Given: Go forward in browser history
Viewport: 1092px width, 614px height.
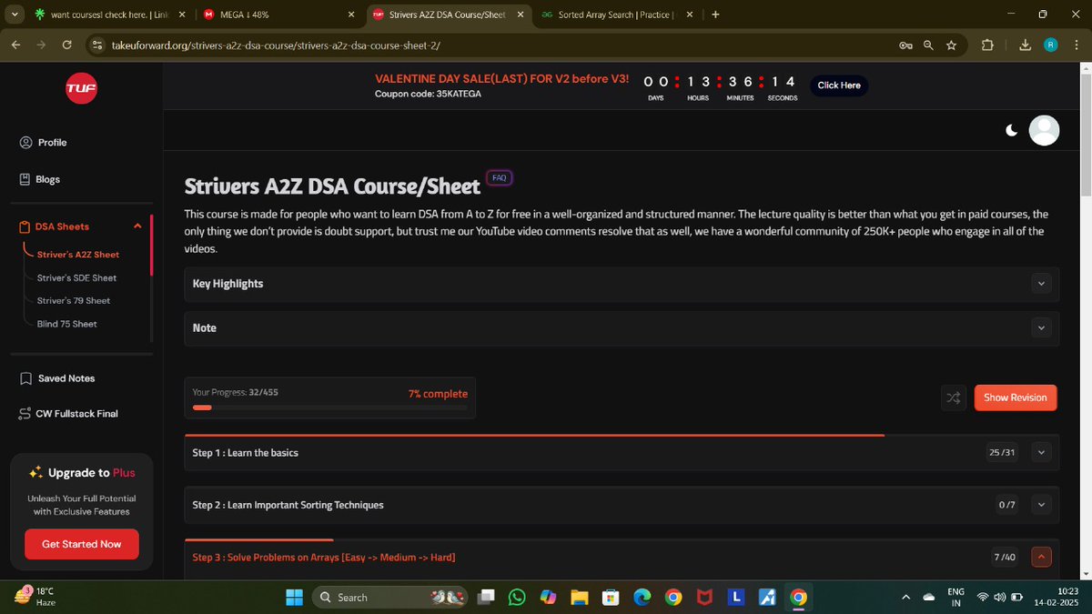Looking at the screenshot, I should 41,45.
